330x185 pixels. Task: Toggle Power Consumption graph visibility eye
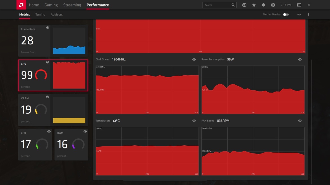click(x=300, y=60)
